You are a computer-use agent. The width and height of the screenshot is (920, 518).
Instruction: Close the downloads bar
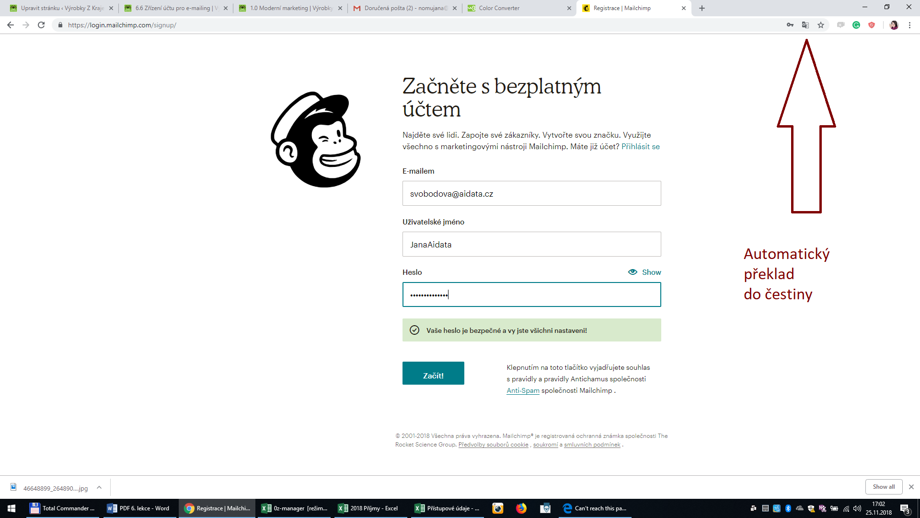[911, 487]
